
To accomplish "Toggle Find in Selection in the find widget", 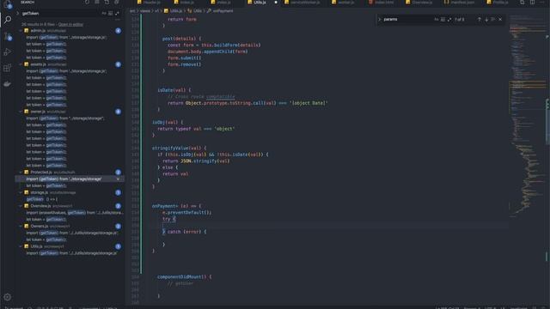I will coord(493,20).
